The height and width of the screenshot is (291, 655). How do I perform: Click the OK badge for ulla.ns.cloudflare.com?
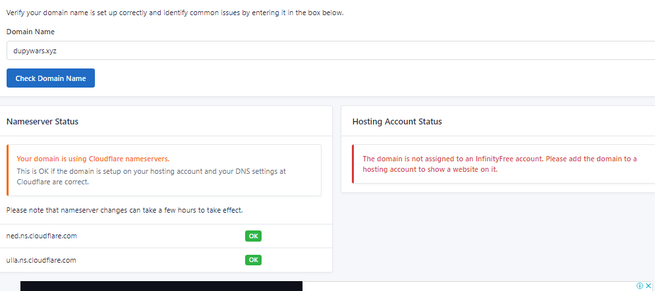254,260
